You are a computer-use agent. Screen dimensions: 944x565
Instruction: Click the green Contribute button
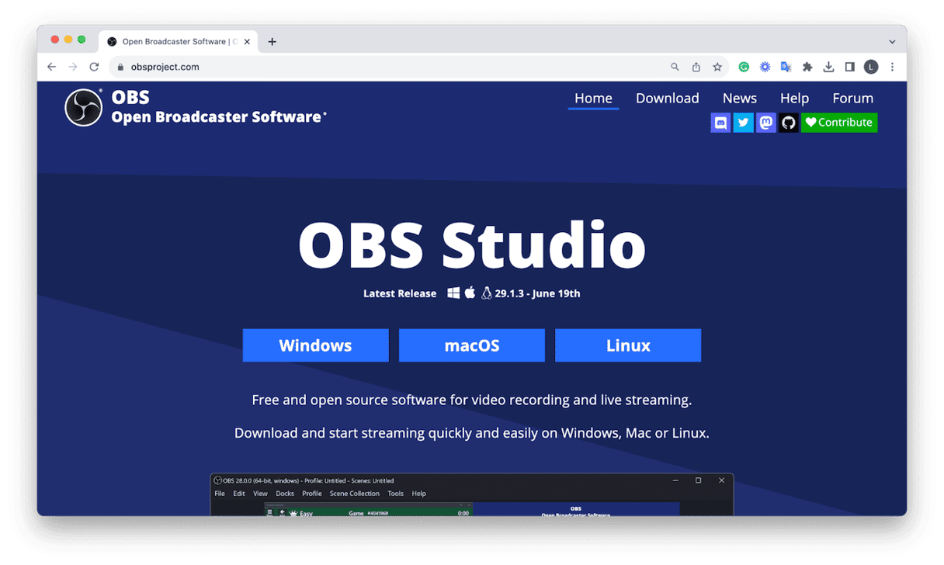click(839, 122)
